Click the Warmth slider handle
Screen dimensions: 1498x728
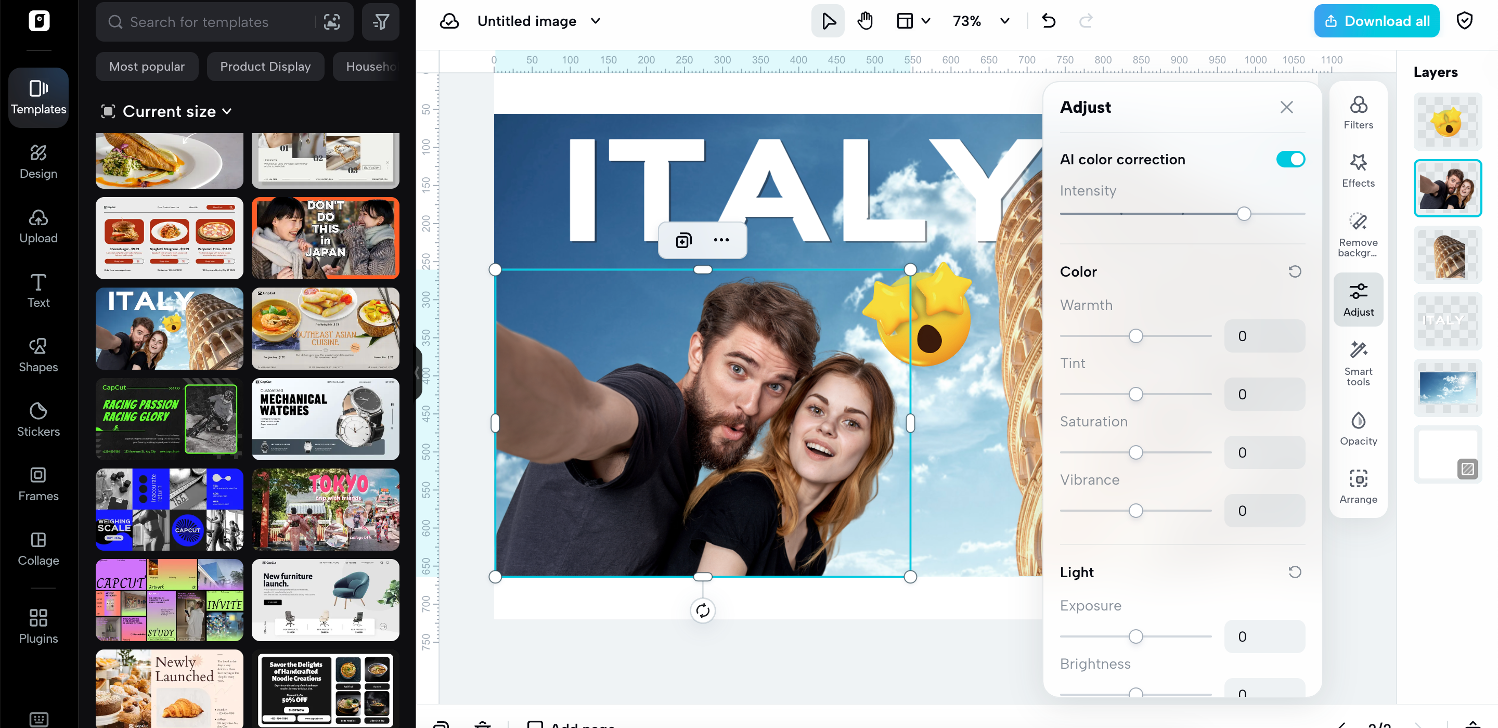tap(1135, 336)
